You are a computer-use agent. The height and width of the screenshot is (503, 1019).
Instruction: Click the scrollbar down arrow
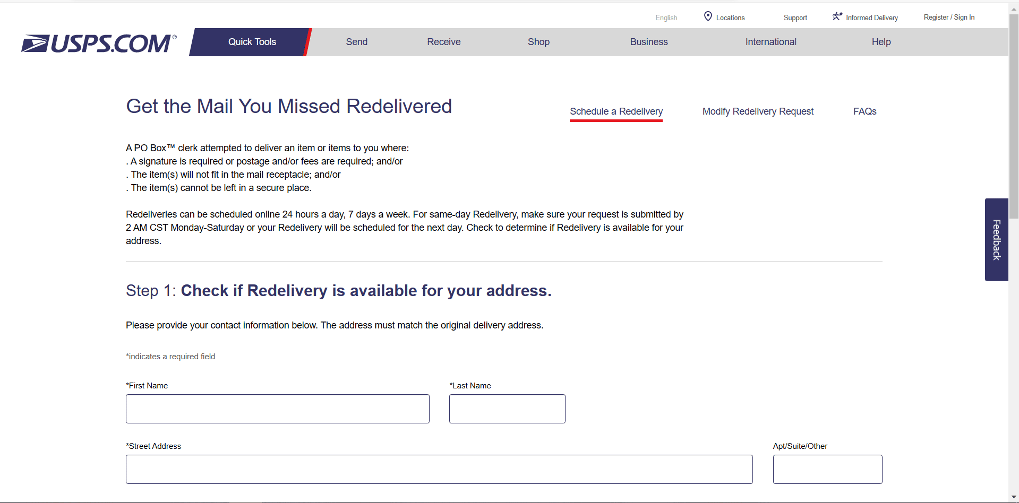1014,497
